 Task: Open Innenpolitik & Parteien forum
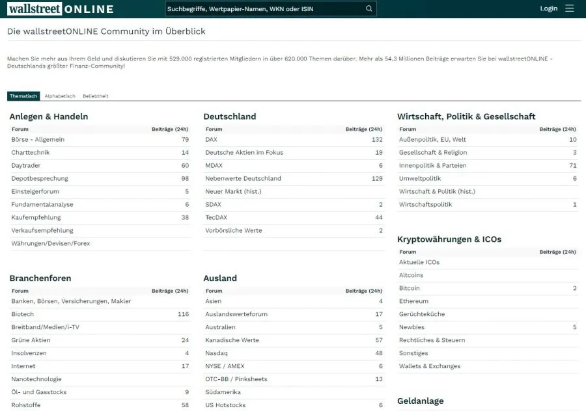point(432,166)
